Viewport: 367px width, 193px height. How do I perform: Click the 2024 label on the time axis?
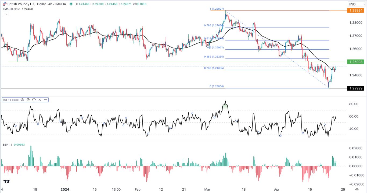(64, 190)
